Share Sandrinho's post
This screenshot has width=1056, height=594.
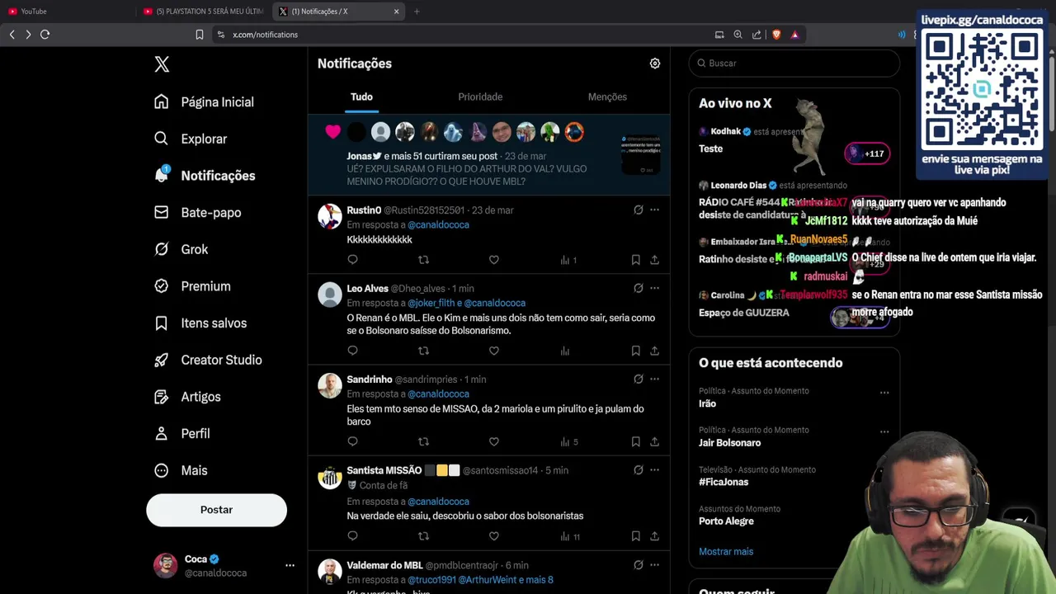coord(654,441)
